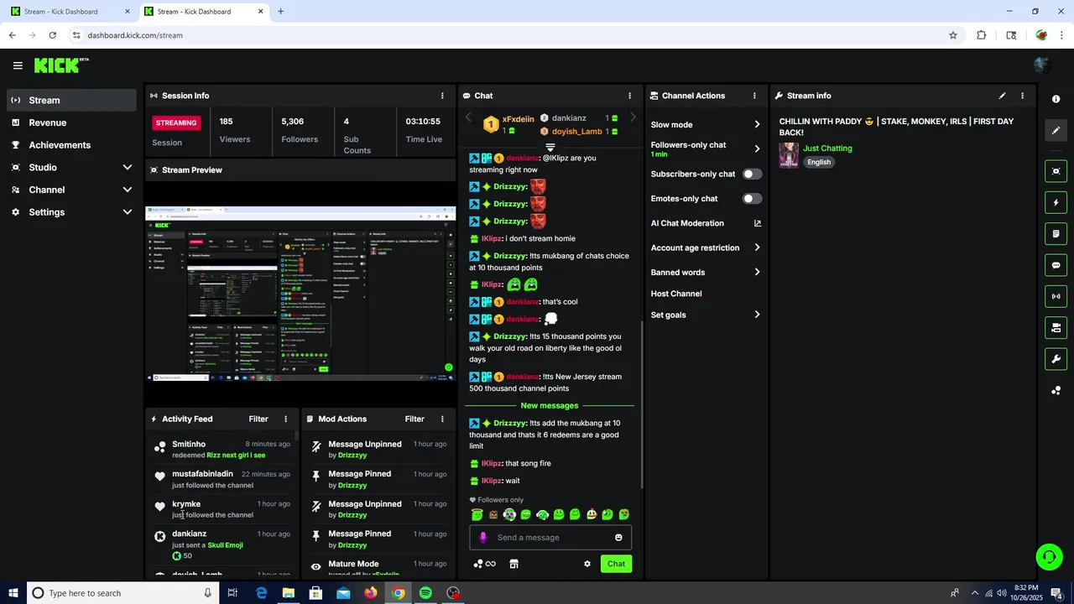Open the profile avatar menu
The height and width of the screenshot is (604, 1074).
1041,65
